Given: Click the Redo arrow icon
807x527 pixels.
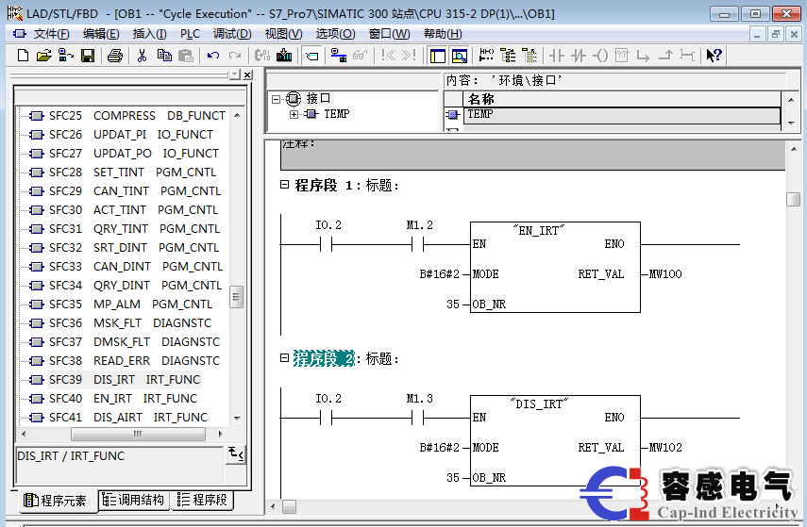Looking at the screenshot, I should (235, 56).
